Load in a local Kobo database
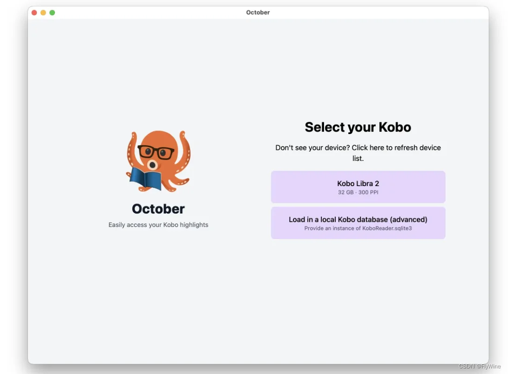Screen dimensions: 508x374 [358, 223]
